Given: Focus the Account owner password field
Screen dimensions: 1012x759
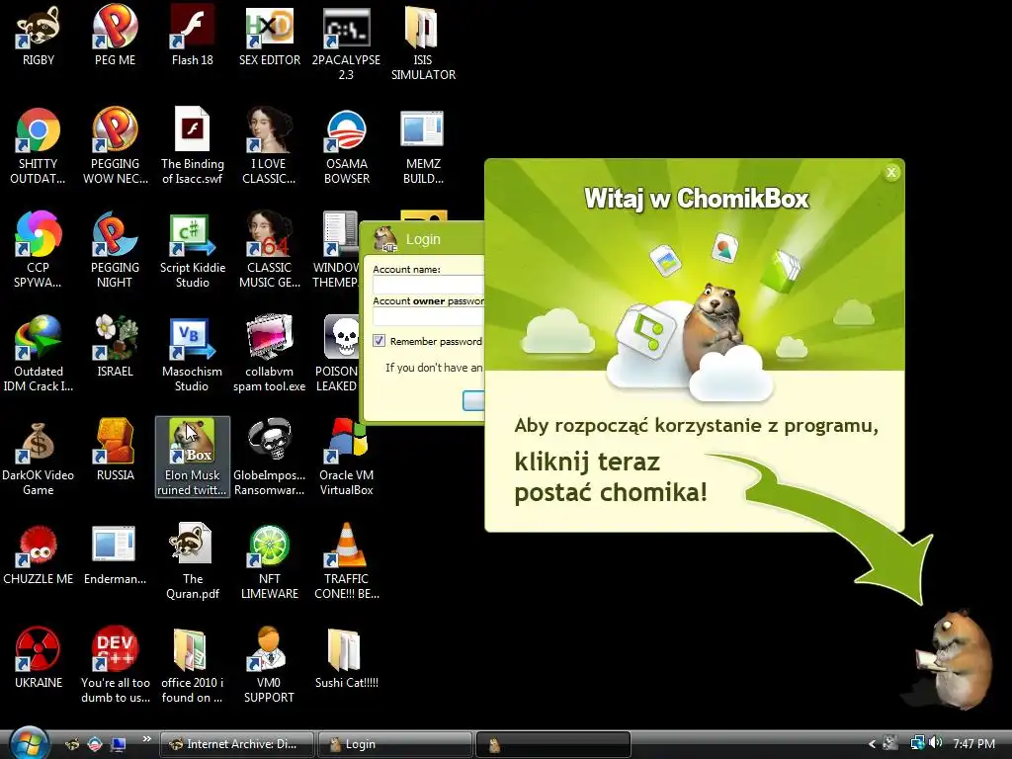Looking at the screenshot, I should (x=429, y=316).
